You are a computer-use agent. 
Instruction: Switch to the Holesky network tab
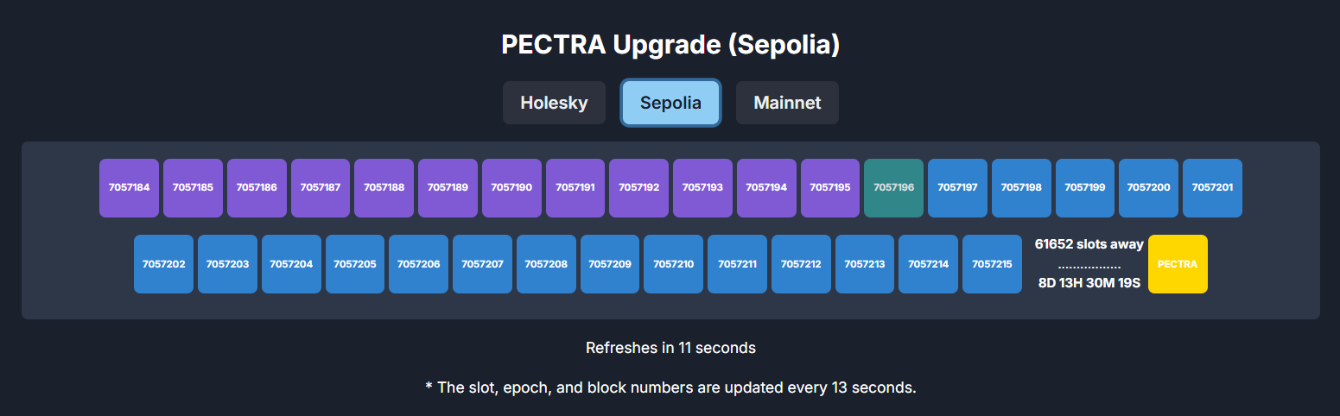(554, 103)
